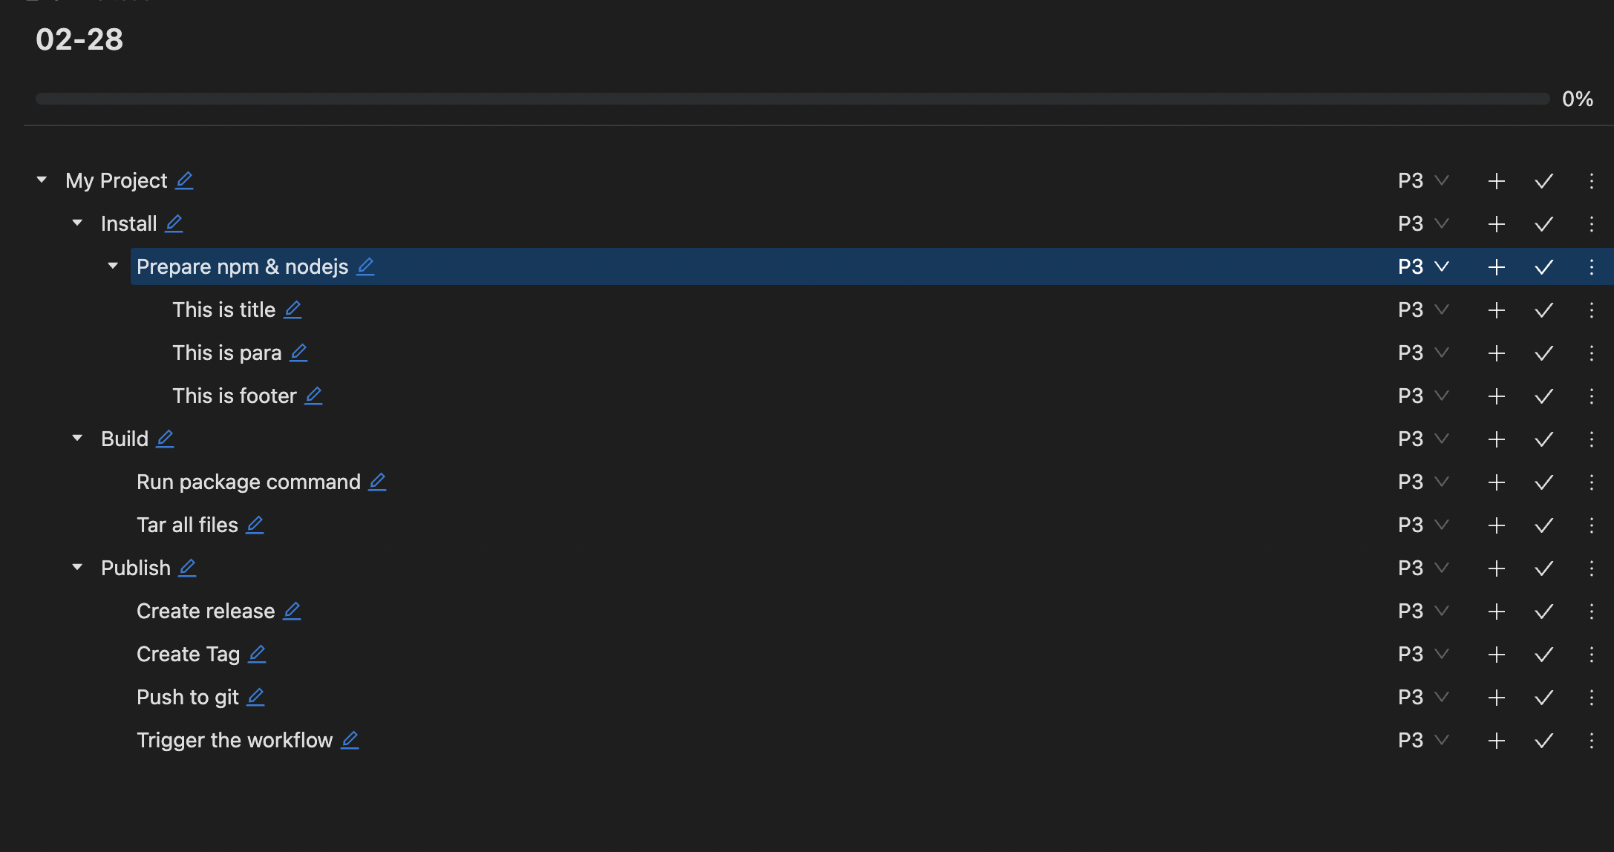Image resolution: width=1614 pixels, height=852 pixels.
Task: Collapse the 'Prepare npm & nodejs' tree item
Action: (x=114, y=266)
